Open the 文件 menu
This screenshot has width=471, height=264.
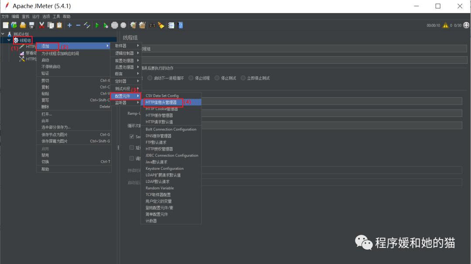[x=5, y=17]
